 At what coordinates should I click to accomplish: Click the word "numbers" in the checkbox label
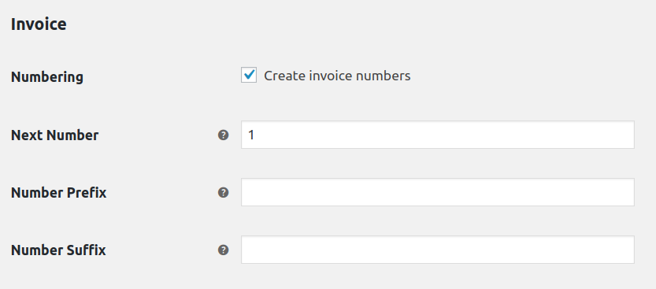pos(384,76)
